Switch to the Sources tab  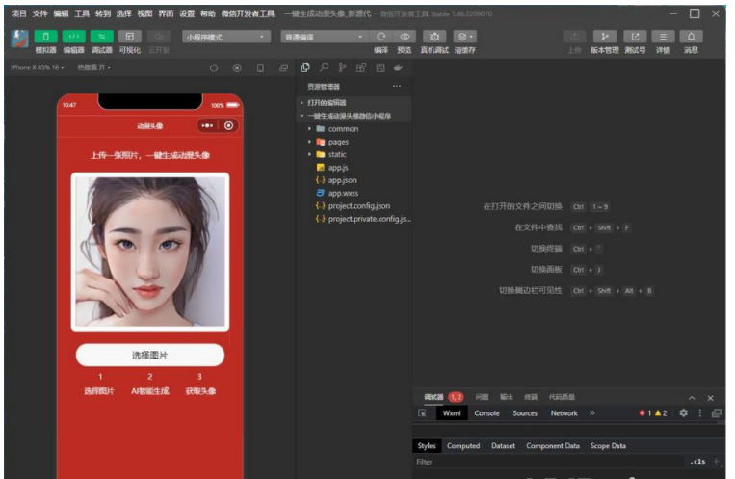tap(525, 413)
